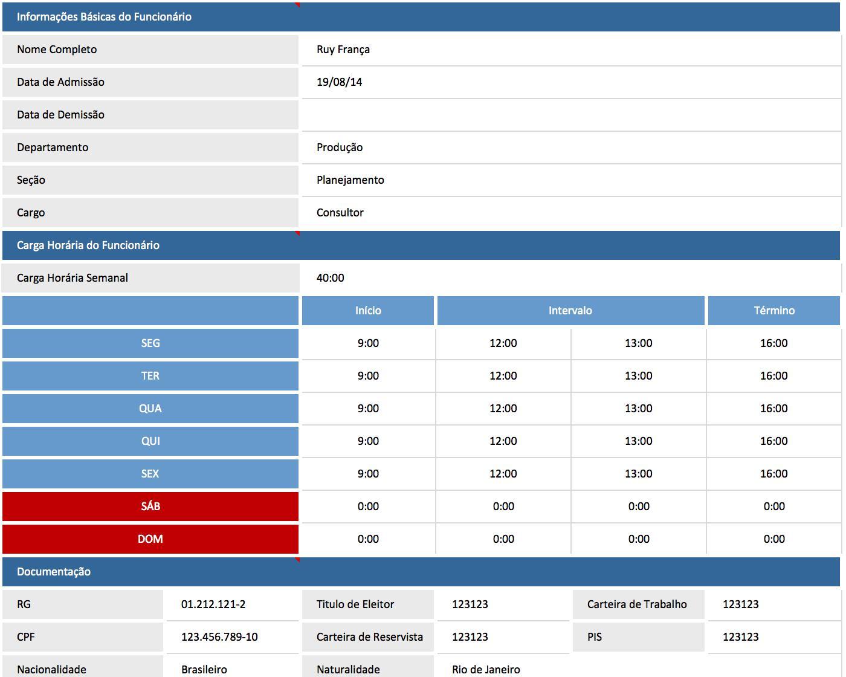The width and height of the screenshot is (846, 677).
Task: Click the Seção field showing Planejamento
Action: pos(570,180)
